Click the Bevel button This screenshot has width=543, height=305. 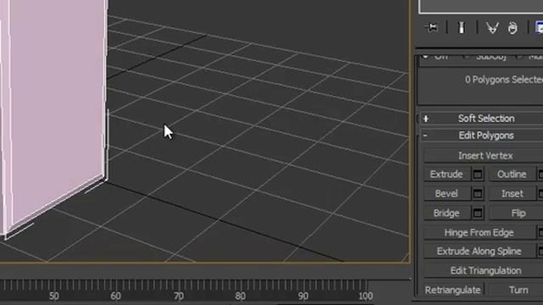[446, 194]
